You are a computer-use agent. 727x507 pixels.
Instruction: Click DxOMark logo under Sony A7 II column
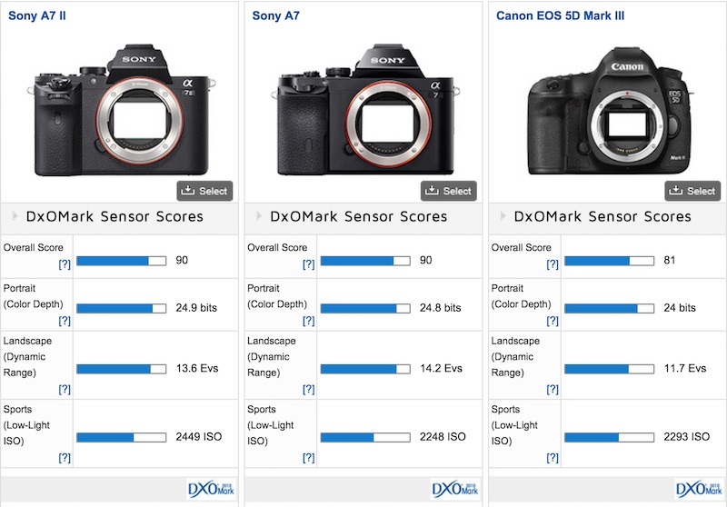pyautogui.click(x=211, y=489)
